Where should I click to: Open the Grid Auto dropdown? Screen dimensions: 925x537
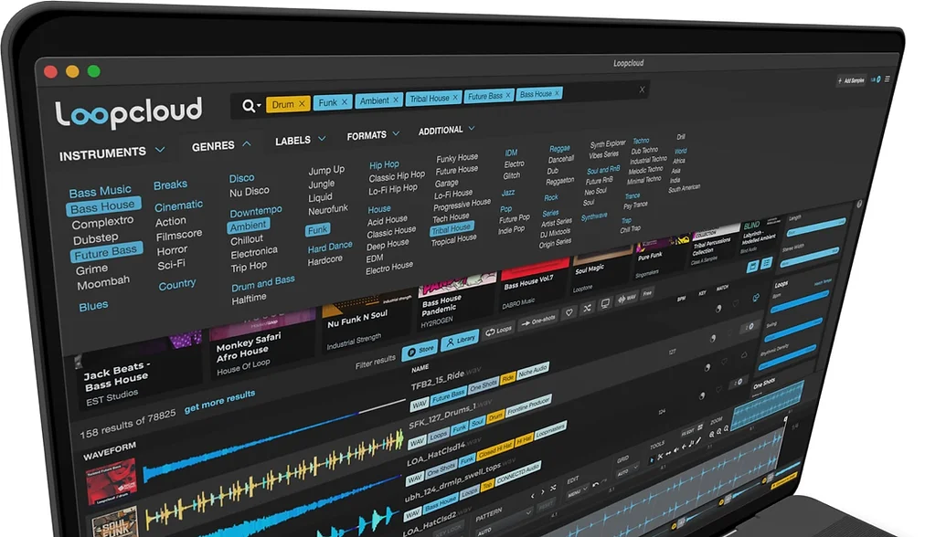(627, 471)
